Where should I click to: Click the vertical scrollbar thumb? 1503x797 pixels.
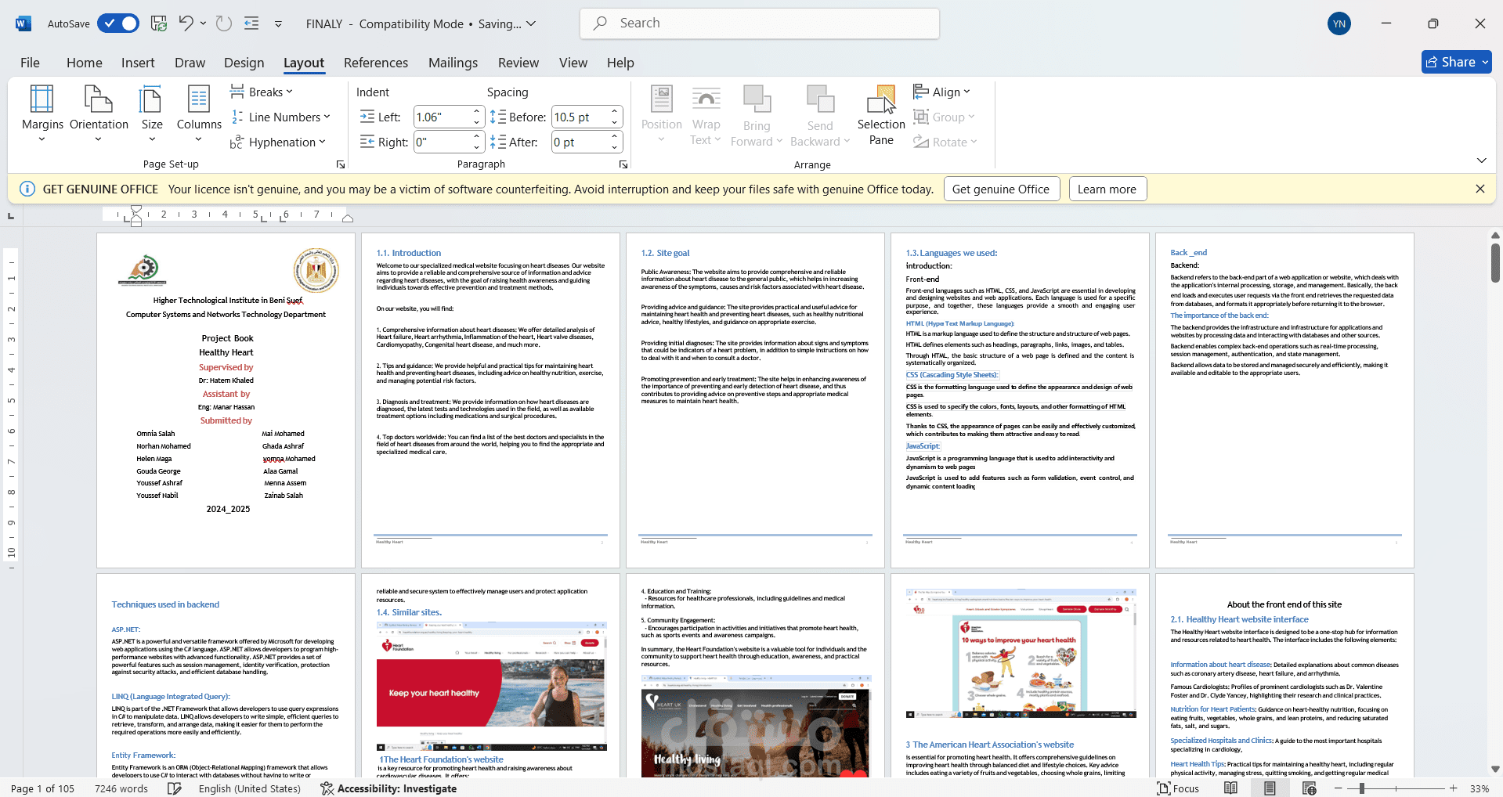1495,262
